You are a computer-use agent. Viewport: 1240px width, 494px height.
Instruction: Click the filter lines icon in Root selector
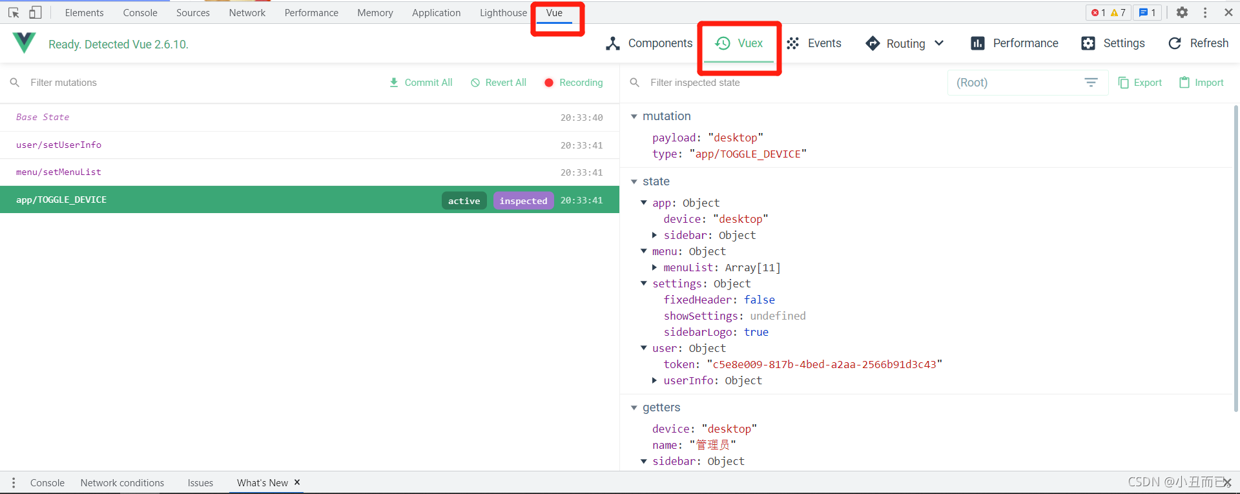(1091, 83)
